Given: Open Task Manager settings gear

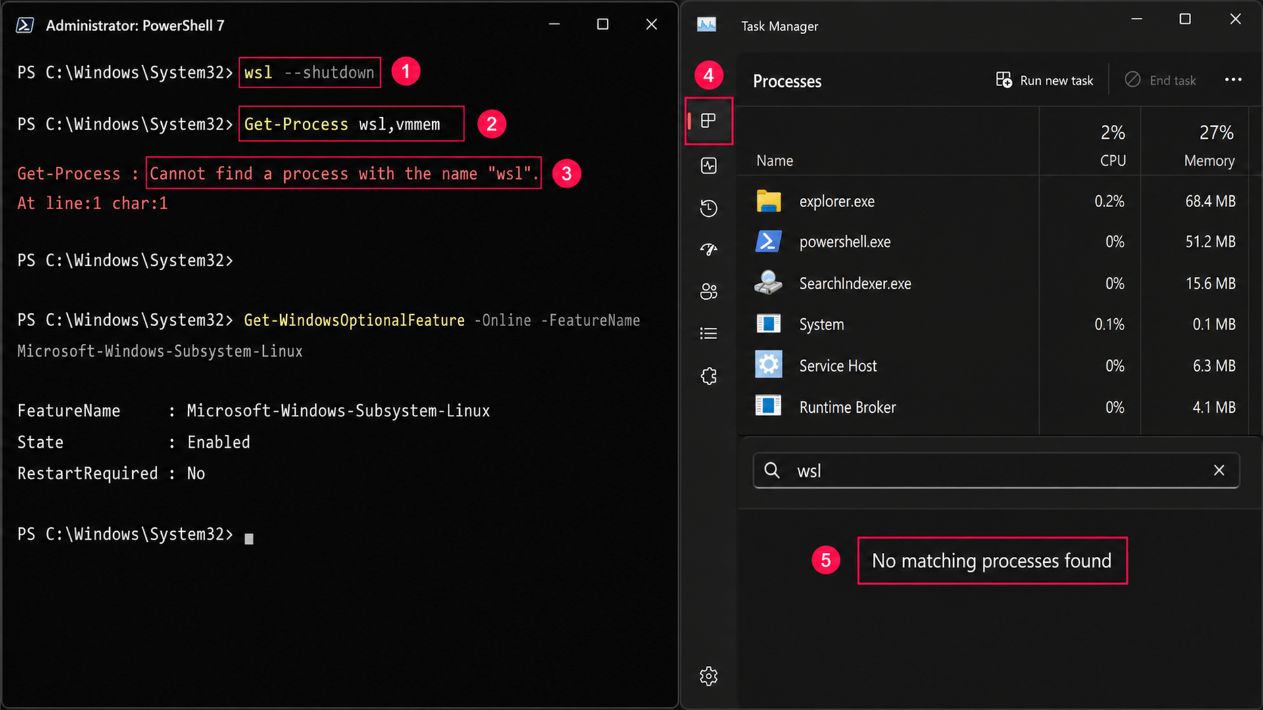Looking at the screenshot, I should coord(708,676).
